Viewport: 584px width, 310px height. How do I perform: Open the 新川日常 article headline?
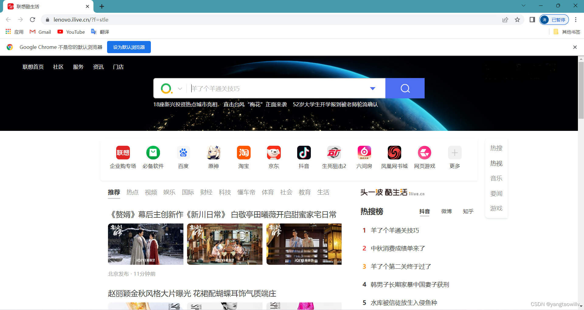pos(222,215)
